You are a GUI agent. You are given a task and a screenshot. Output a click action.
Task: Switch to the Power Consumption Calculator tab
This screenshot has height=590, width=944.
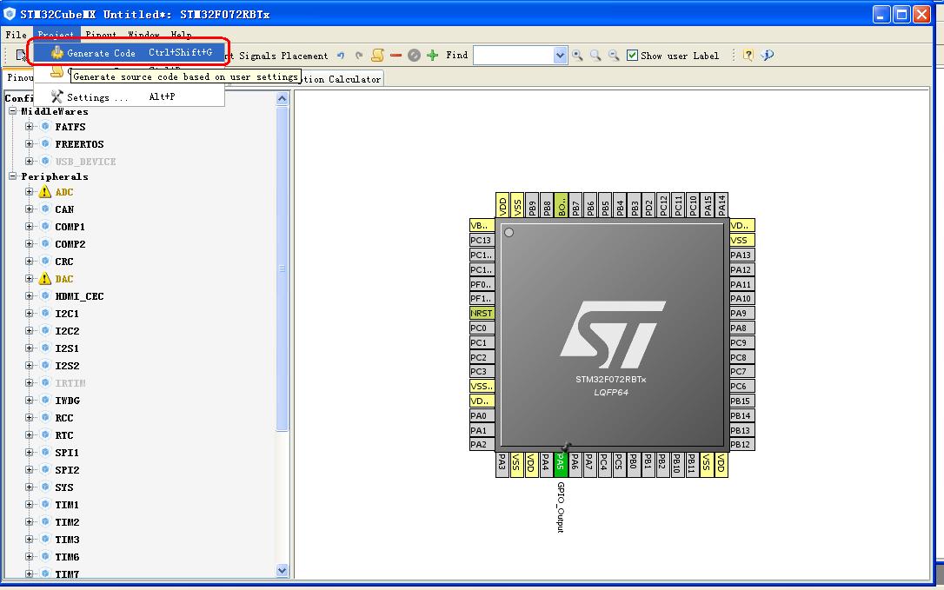342,79
